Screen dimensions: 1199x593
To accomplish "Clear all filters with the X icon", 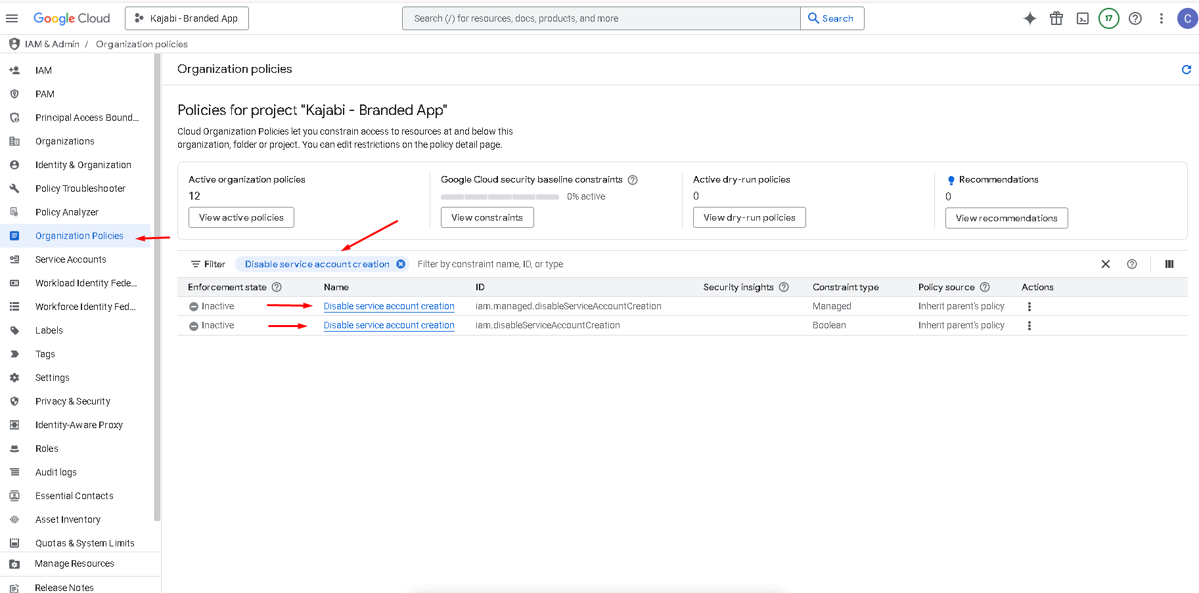I will (1106, 264).
